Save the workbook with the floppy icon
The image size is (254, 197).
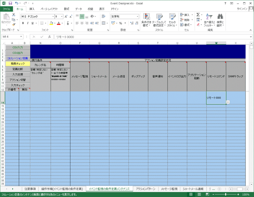10,3
